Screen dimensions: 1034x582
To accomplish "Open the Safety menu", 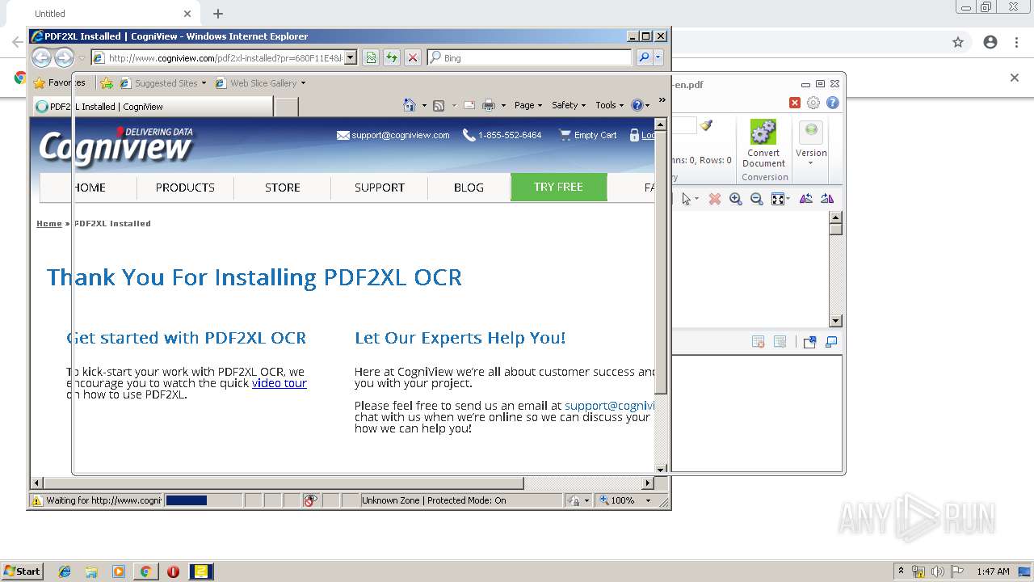I will click(569, 105).
